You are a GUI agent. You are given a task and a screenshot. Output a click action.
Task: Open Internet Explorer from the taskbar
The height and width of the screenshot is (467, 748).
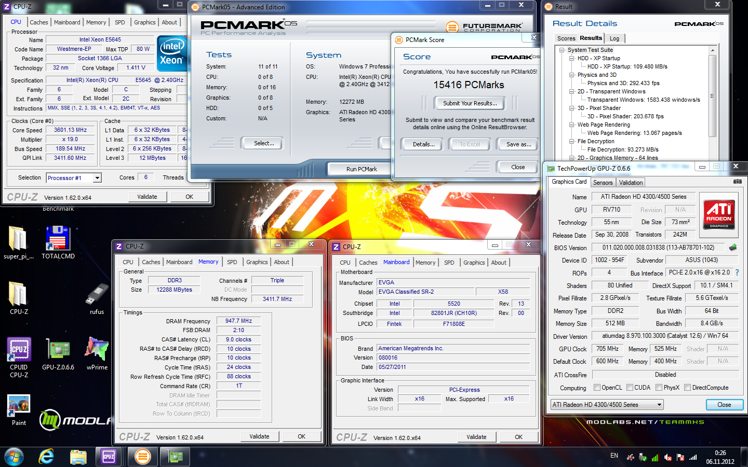[46, 457]
